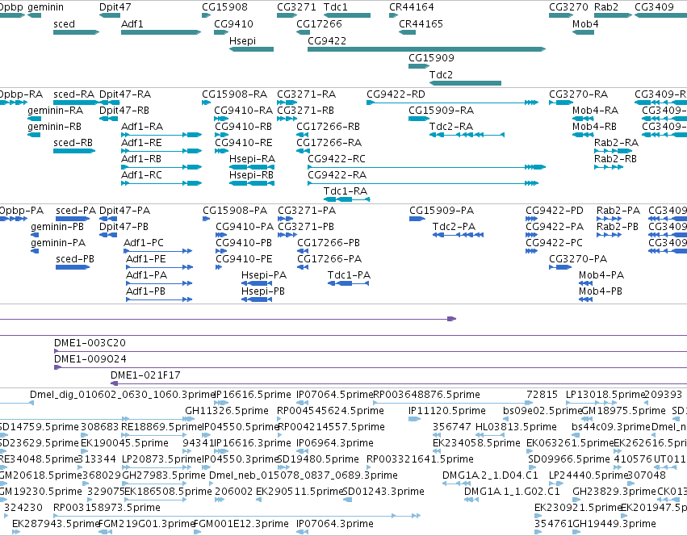Select transcript Hsepi-RA
This screenshot has width=687, height=536.
252,167
